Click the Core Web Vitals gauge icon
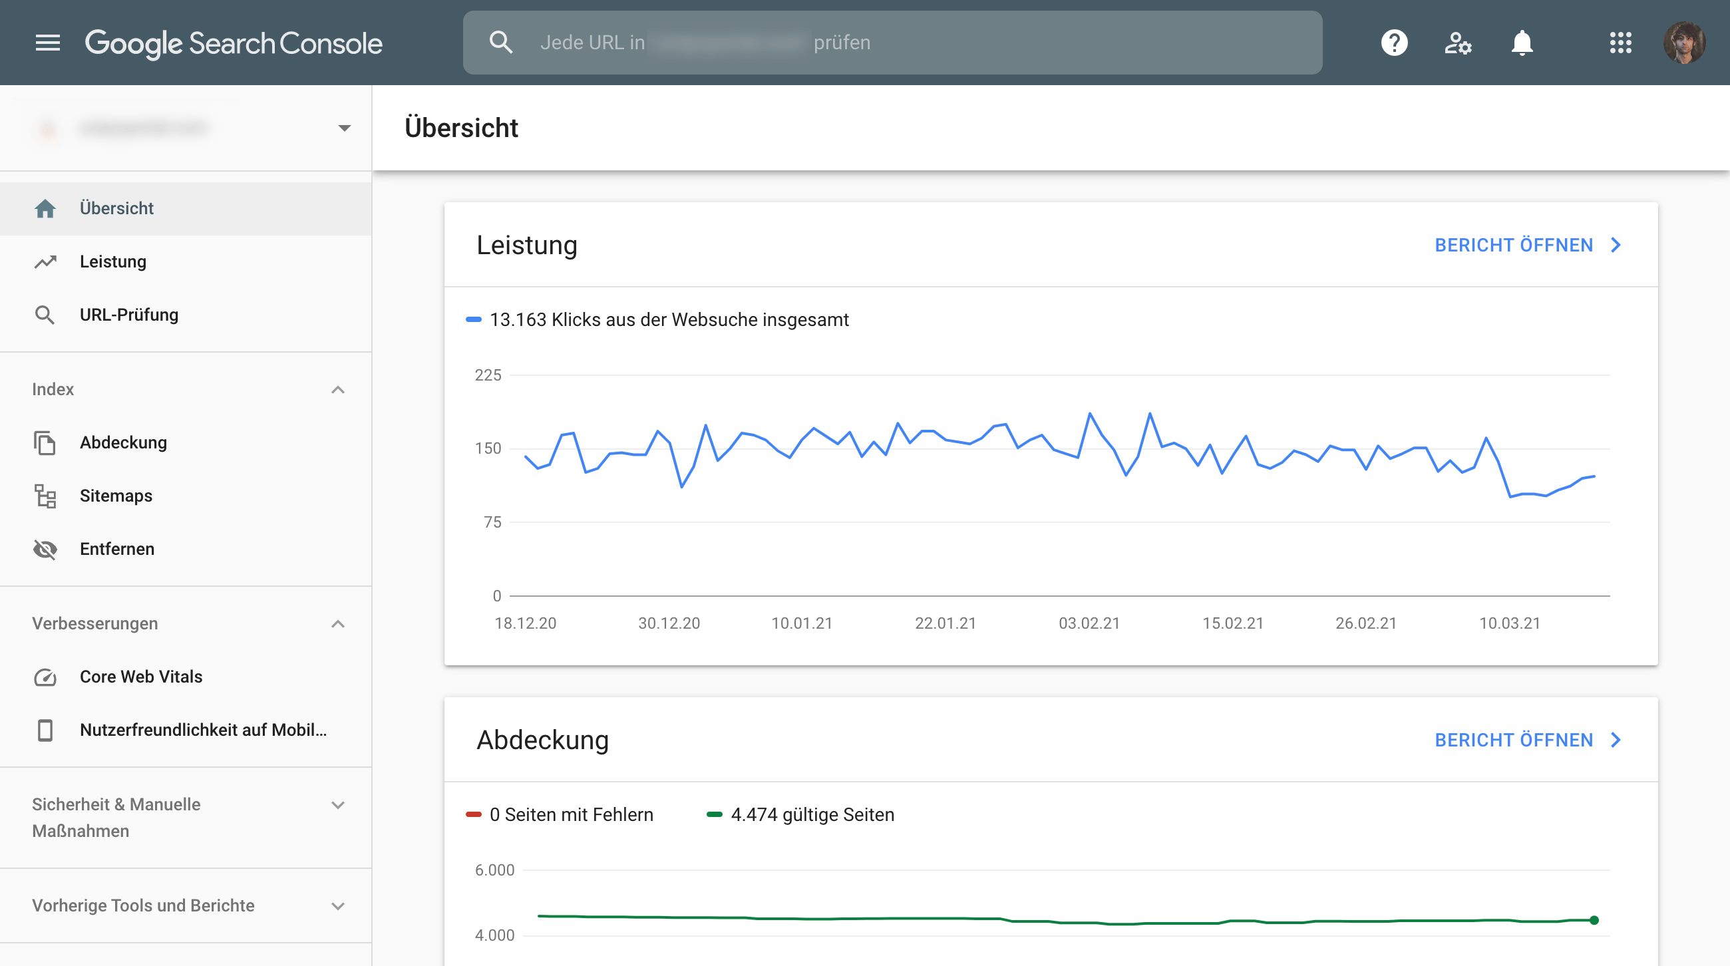This screenshot has height=966, width=1730. [x=45, y=677]
